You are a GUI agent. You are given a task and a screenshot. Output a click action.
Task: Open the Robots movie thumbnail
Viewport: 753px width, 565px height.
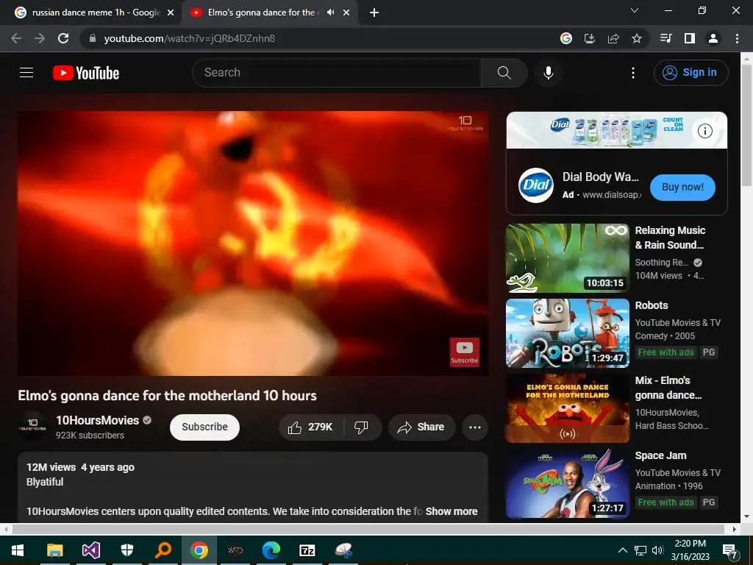tap(568, 333)
